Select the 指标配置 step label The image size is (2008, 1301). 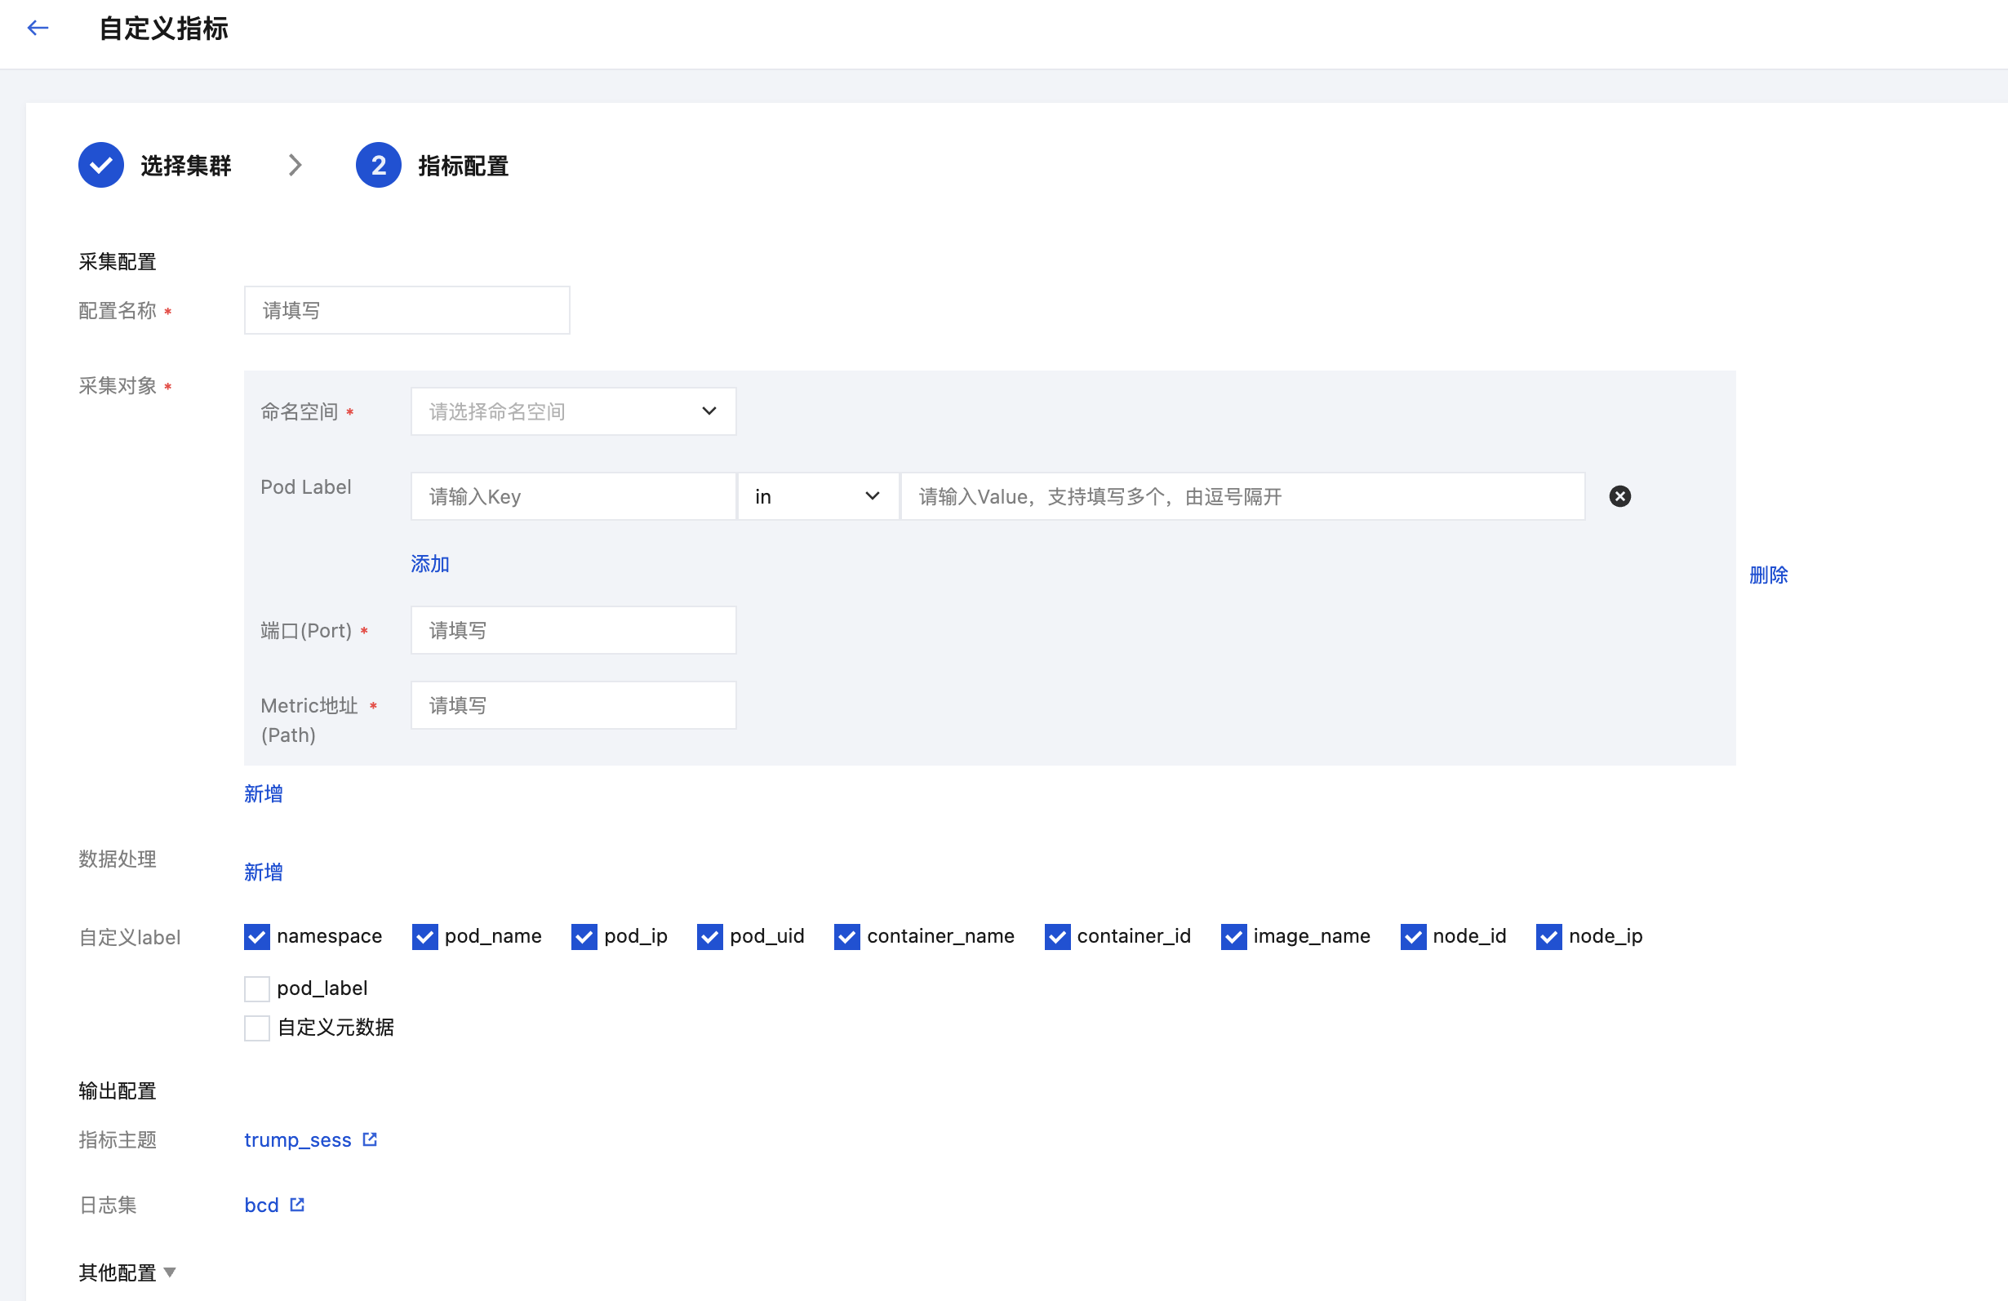pos(463,166)
